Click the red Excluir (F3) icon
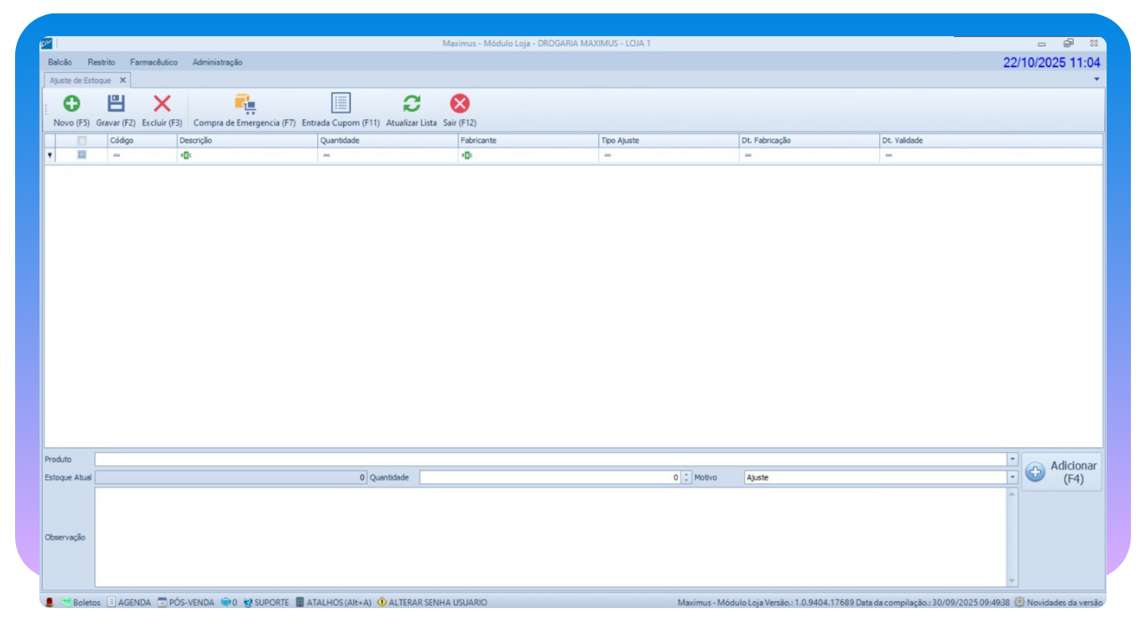The height and width of the screenshot is (644, 1146). (x=162, y=104)
